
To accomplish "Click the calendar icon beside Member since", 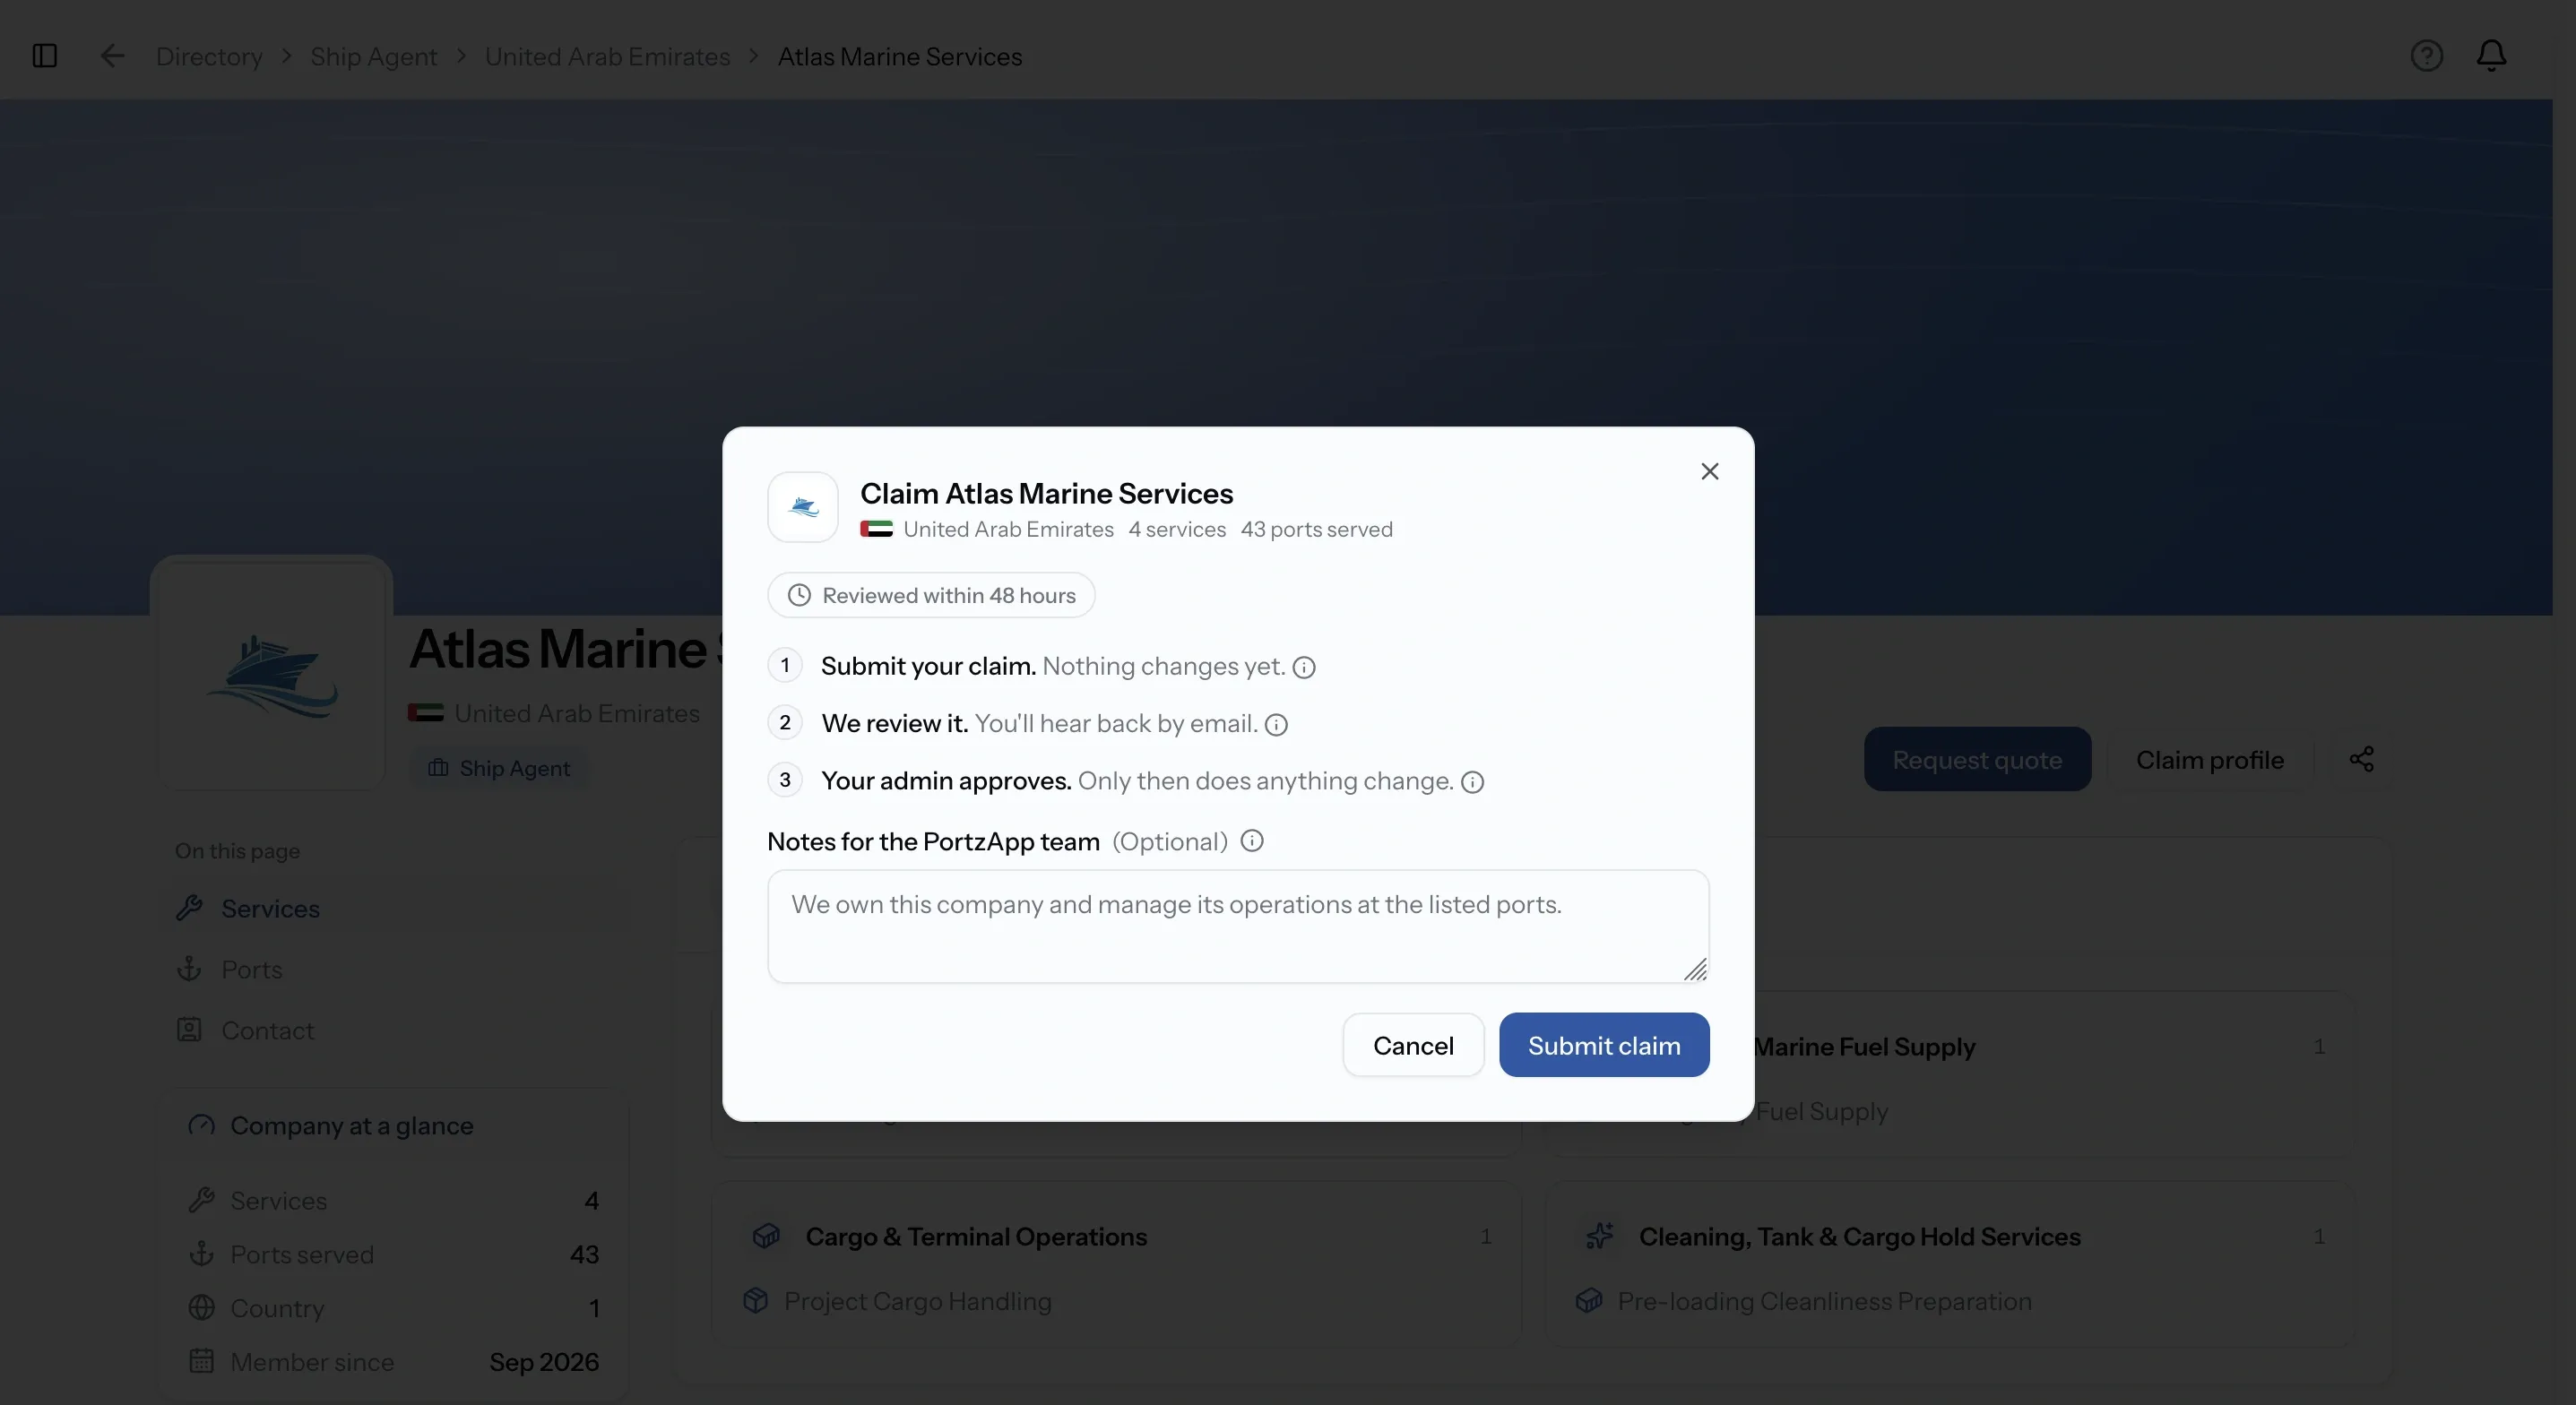I will (x=202, y=1362).
